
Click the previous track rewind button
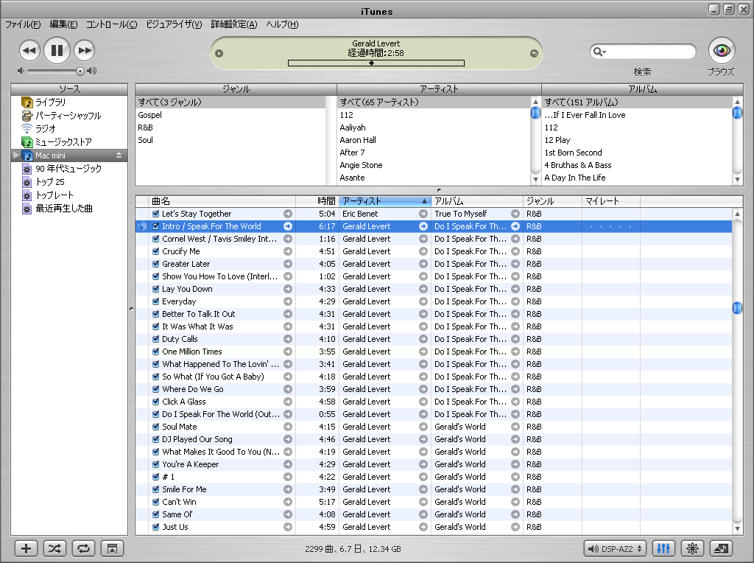point(29,51)
